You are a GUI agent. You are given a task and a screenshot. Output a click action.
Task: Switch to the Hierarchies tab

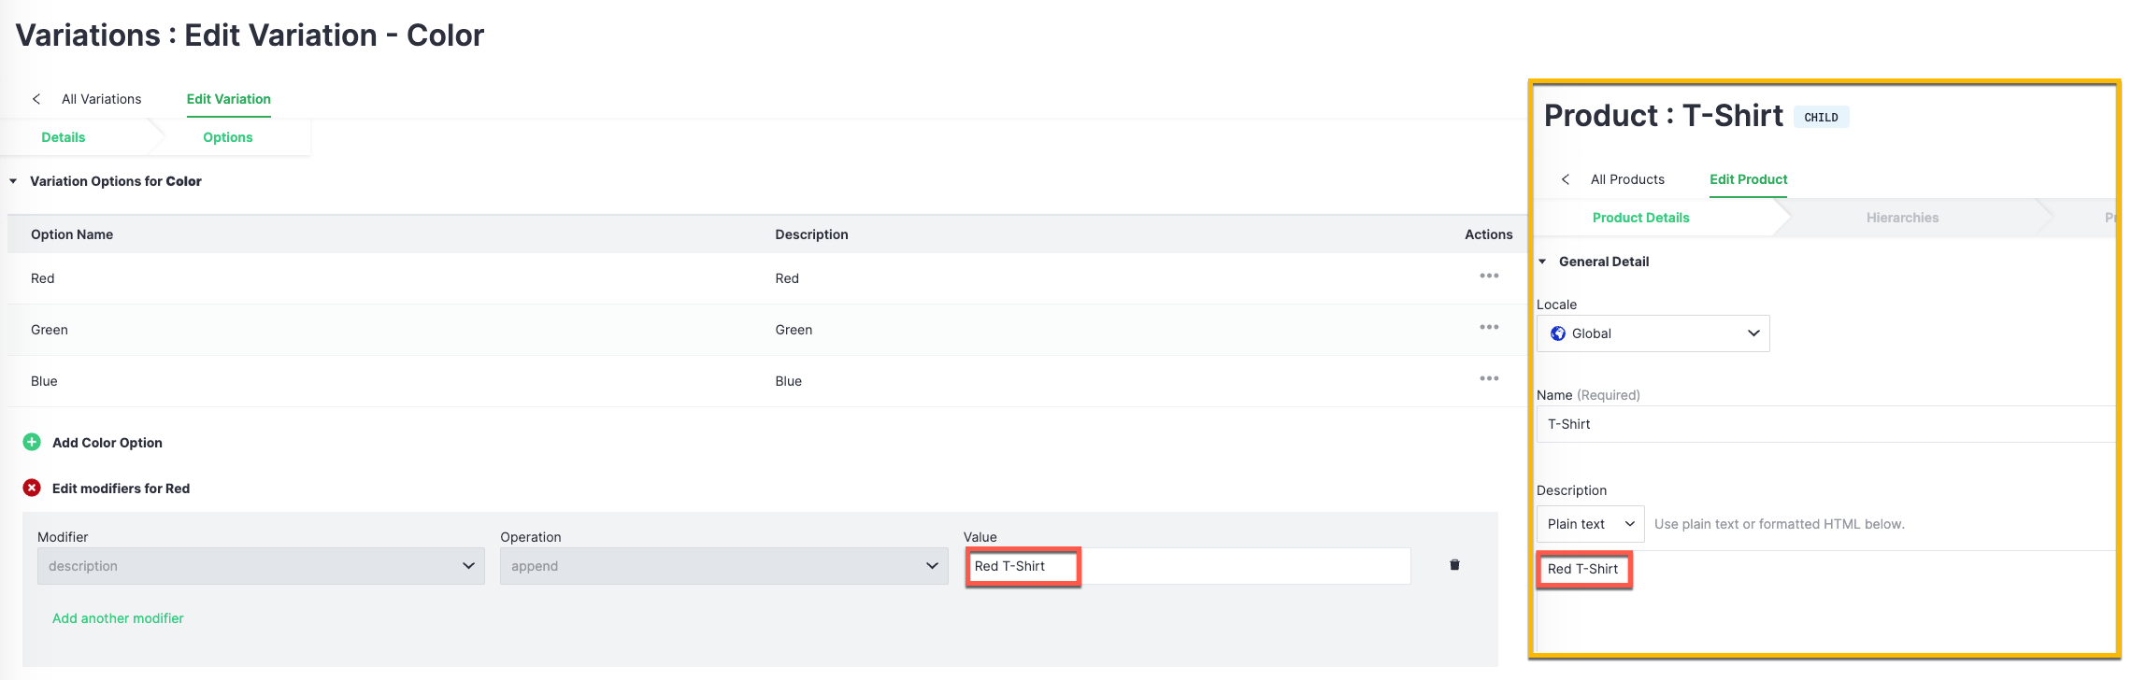1902,218
